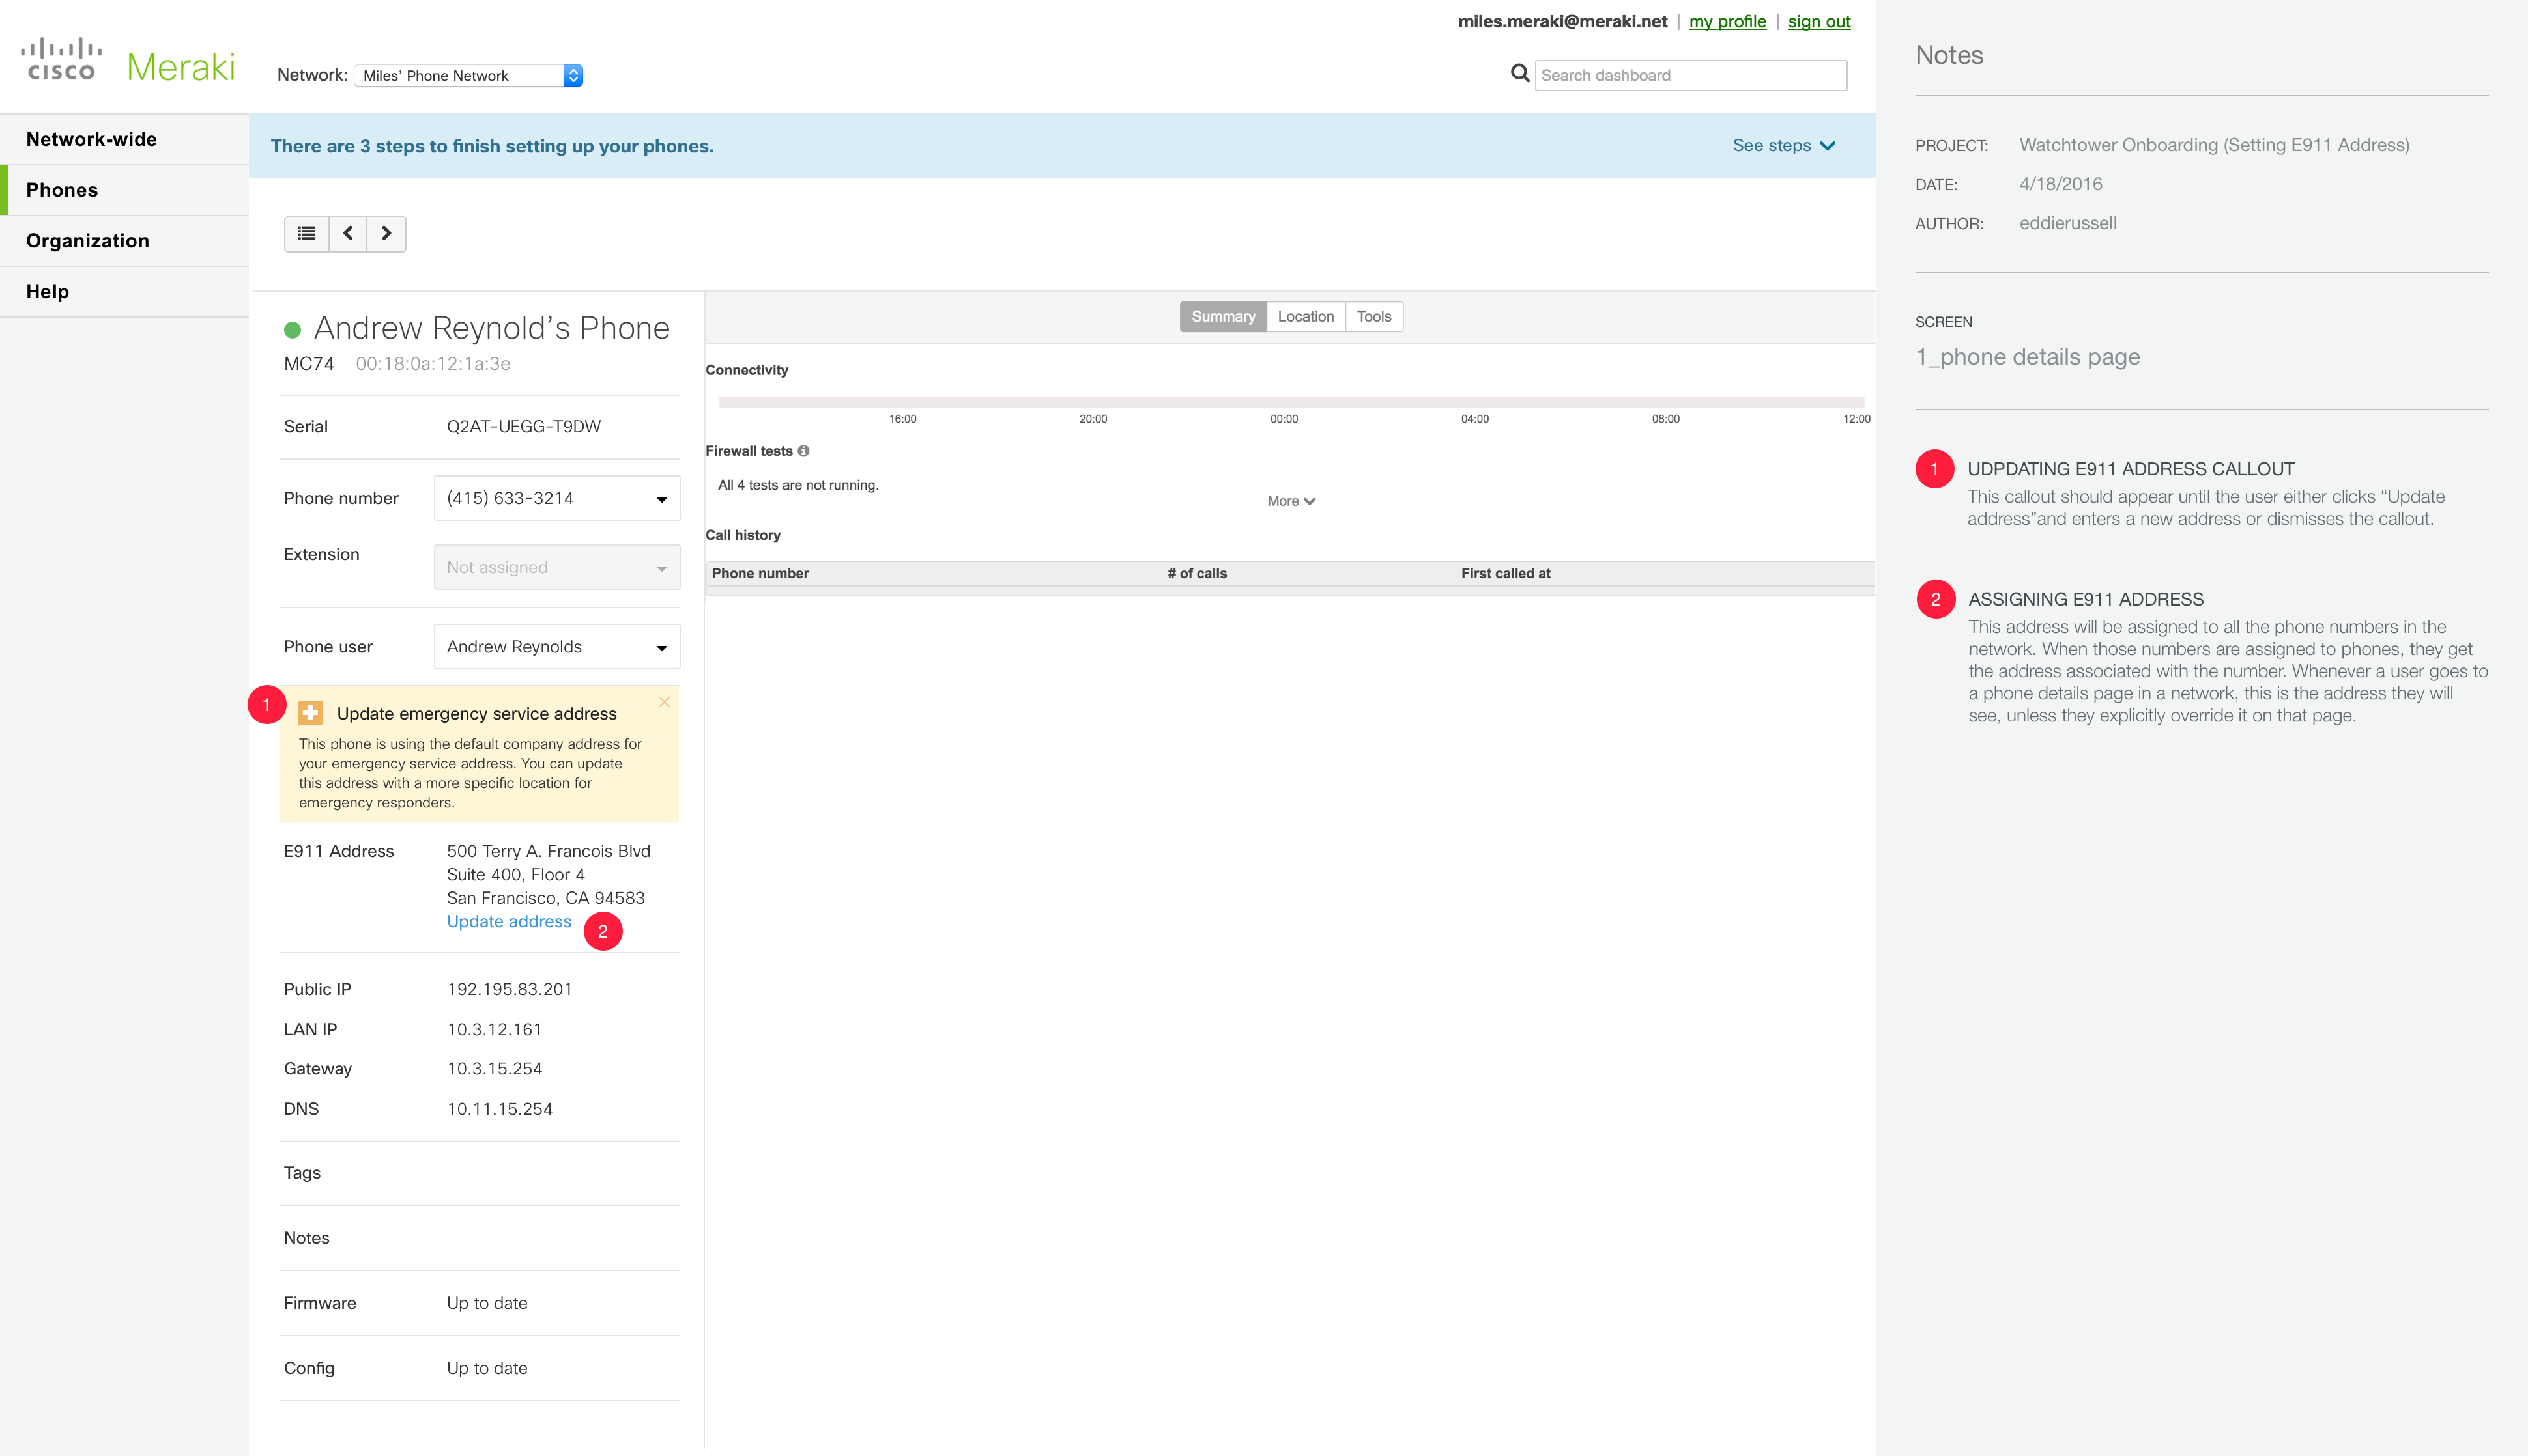The width and height of the screenshot is (2528, 1456).
Task: Switch to the Tools tab
Action: [x=1373, y=317]
